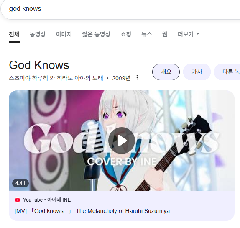This screenshot has height=228, width=240.
Task: Click the 가사 chip button
Action: coord(197,72)
